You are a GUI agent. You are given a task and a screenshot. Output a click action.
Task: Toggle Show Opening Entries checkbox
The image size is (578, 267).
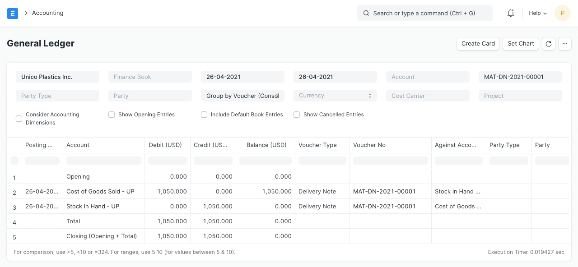click(x=112, y=115)
